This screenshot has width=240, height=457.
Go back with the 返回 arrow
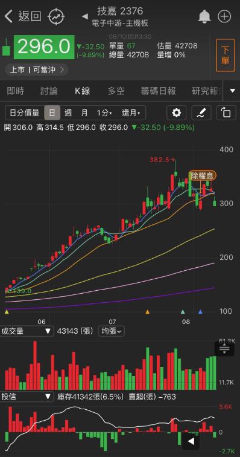23,16
